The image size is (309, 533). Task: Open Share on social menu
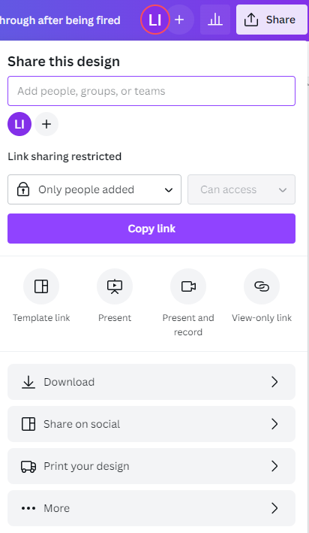[x=151, y=424]
